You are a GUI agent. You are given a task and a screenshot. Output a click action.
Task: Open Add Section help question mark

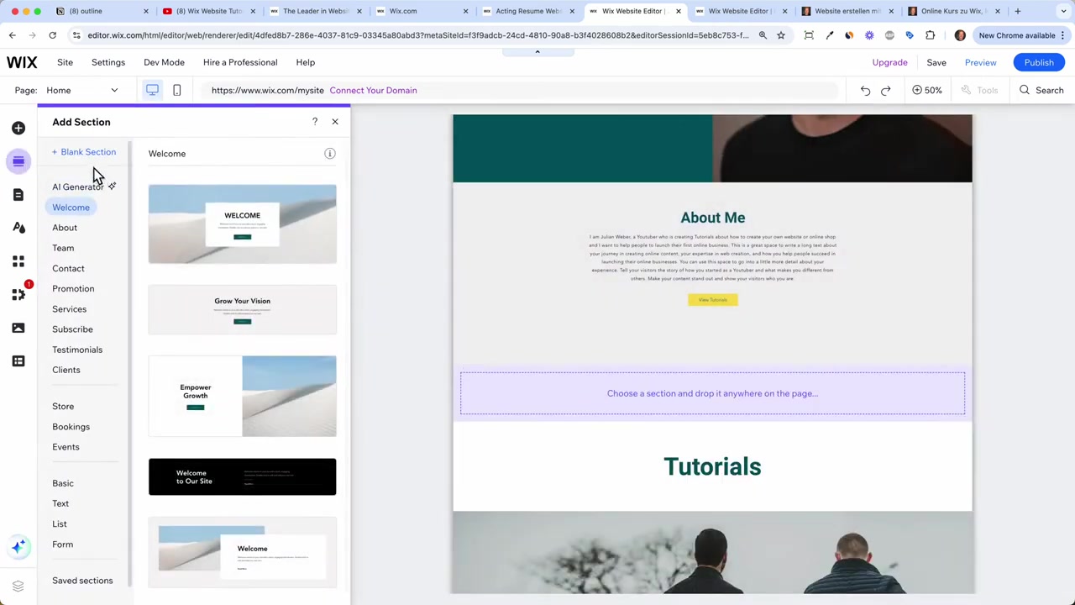coord(315,122)
